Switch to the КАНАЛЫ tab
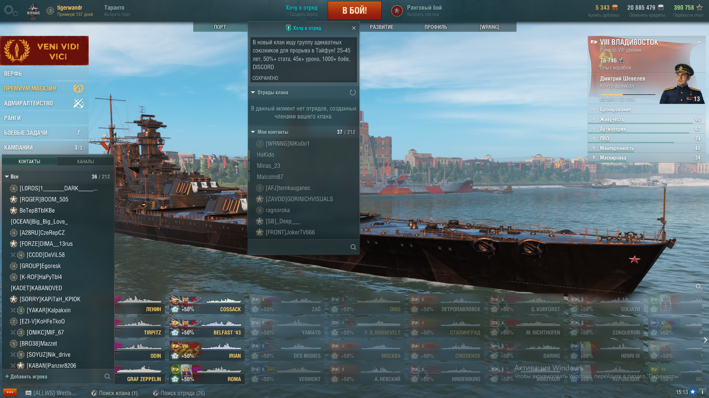Viewport: 709px width, 398px height. tap(86, 161)
